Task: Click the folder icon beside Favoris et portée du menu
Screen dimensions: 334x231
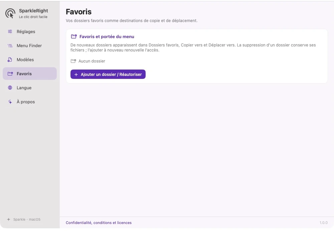Action: (x=74, y=36)
